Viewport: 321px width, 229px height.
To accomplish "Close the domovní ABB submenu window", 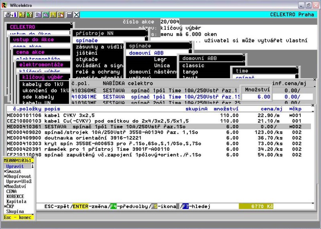I will [244, 54].
